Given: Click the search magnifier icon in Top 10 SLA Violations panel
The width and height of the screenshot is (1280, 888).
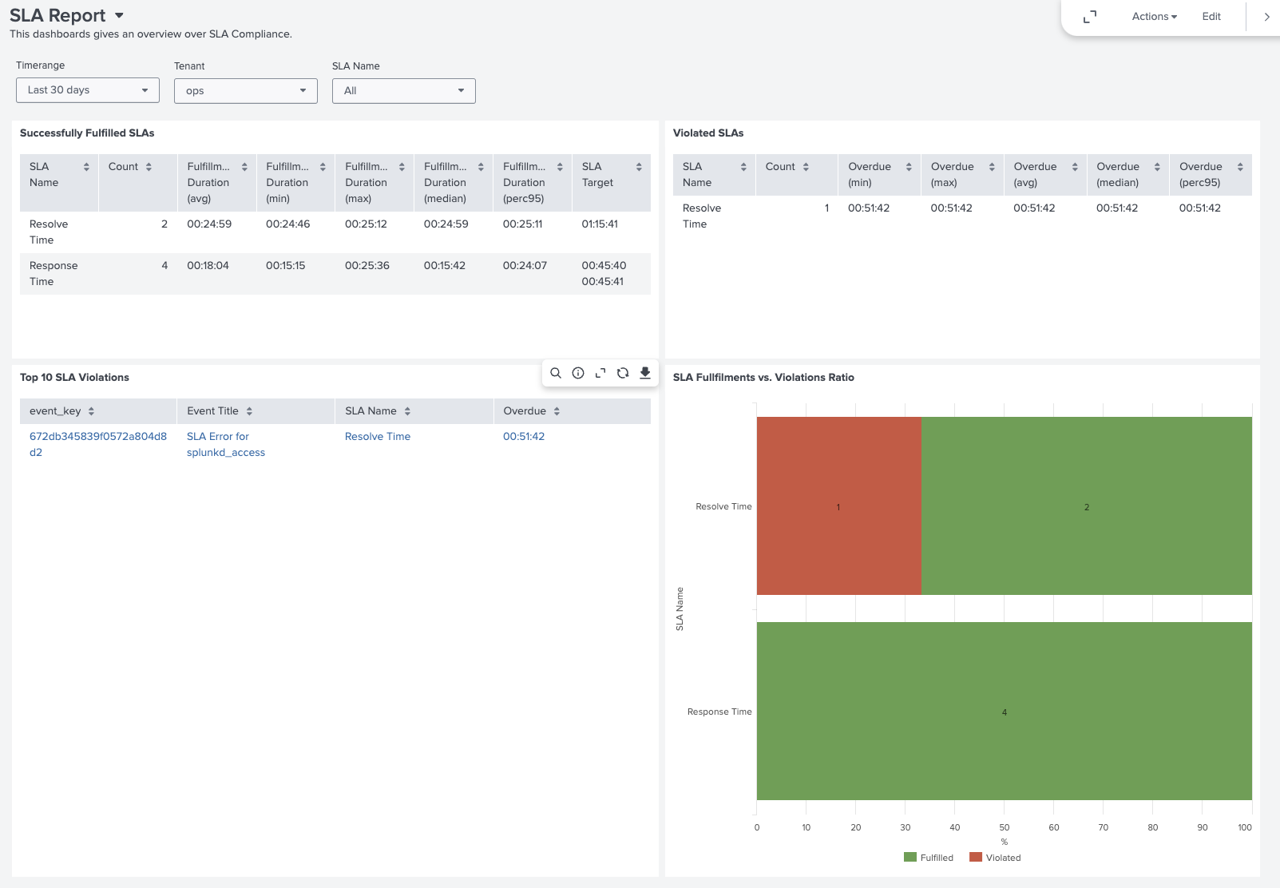Looking at the screenshot, I should 556,373.
